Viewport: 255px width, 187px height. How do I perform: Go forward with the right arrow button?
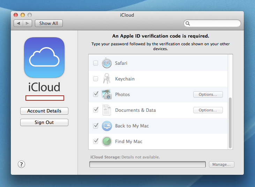27,23
